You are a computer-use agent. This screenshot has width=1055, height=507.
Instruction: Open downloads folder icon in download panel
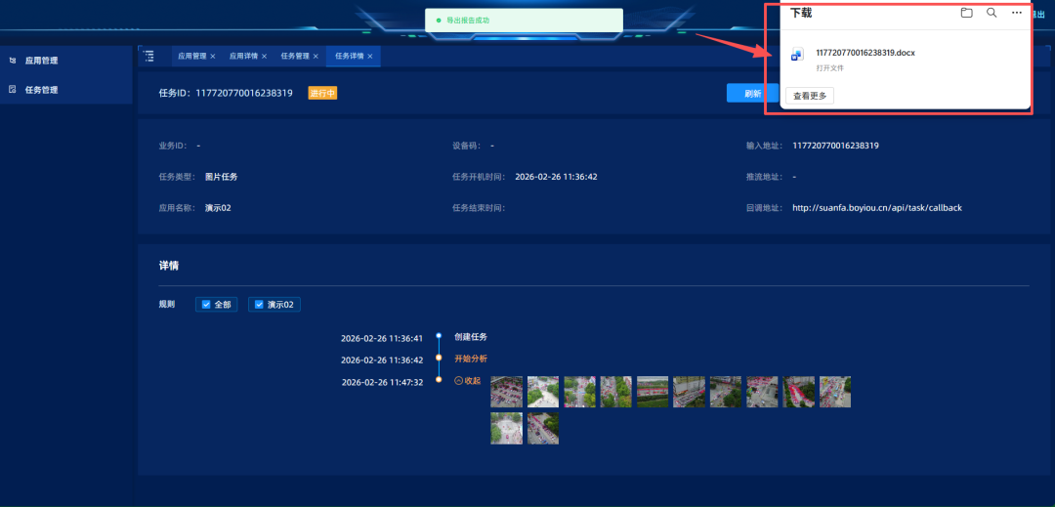pos(966,13)
